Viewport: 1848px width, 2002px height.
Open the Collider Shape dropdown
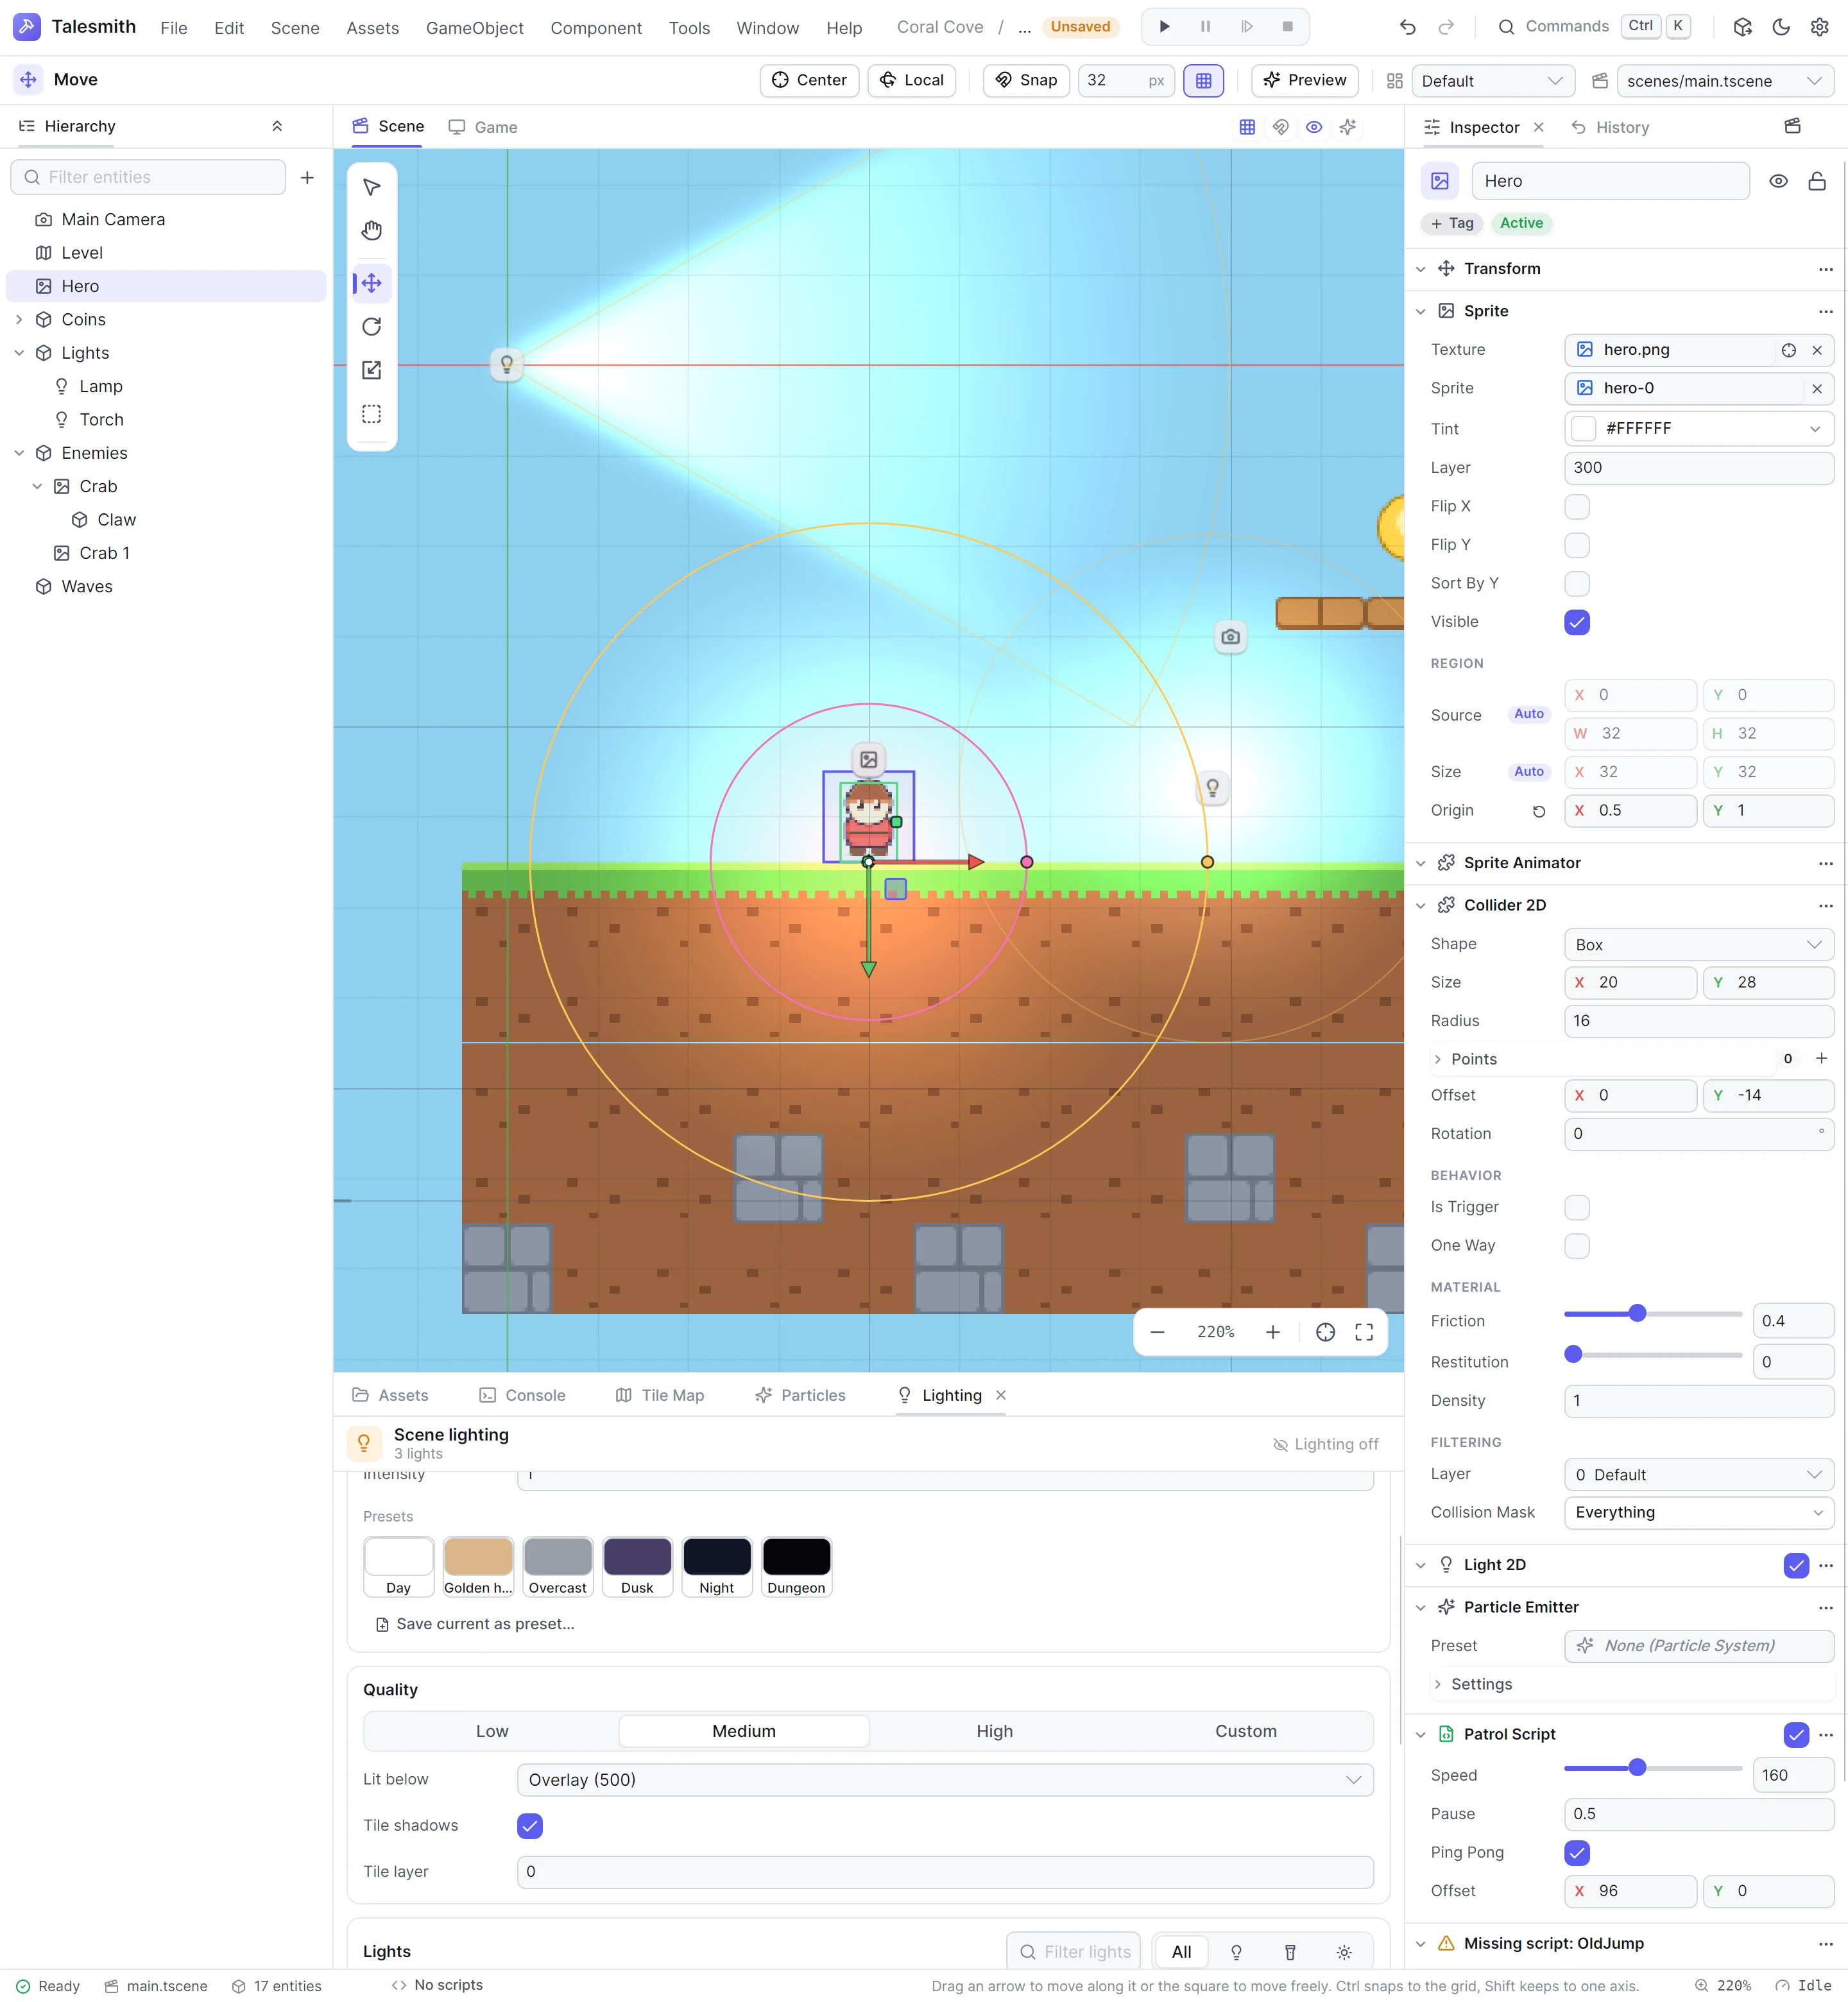(x=1699, y=945)
